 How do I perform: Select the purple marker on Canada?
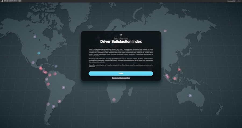pyautogui.click(x=34, y=37)
